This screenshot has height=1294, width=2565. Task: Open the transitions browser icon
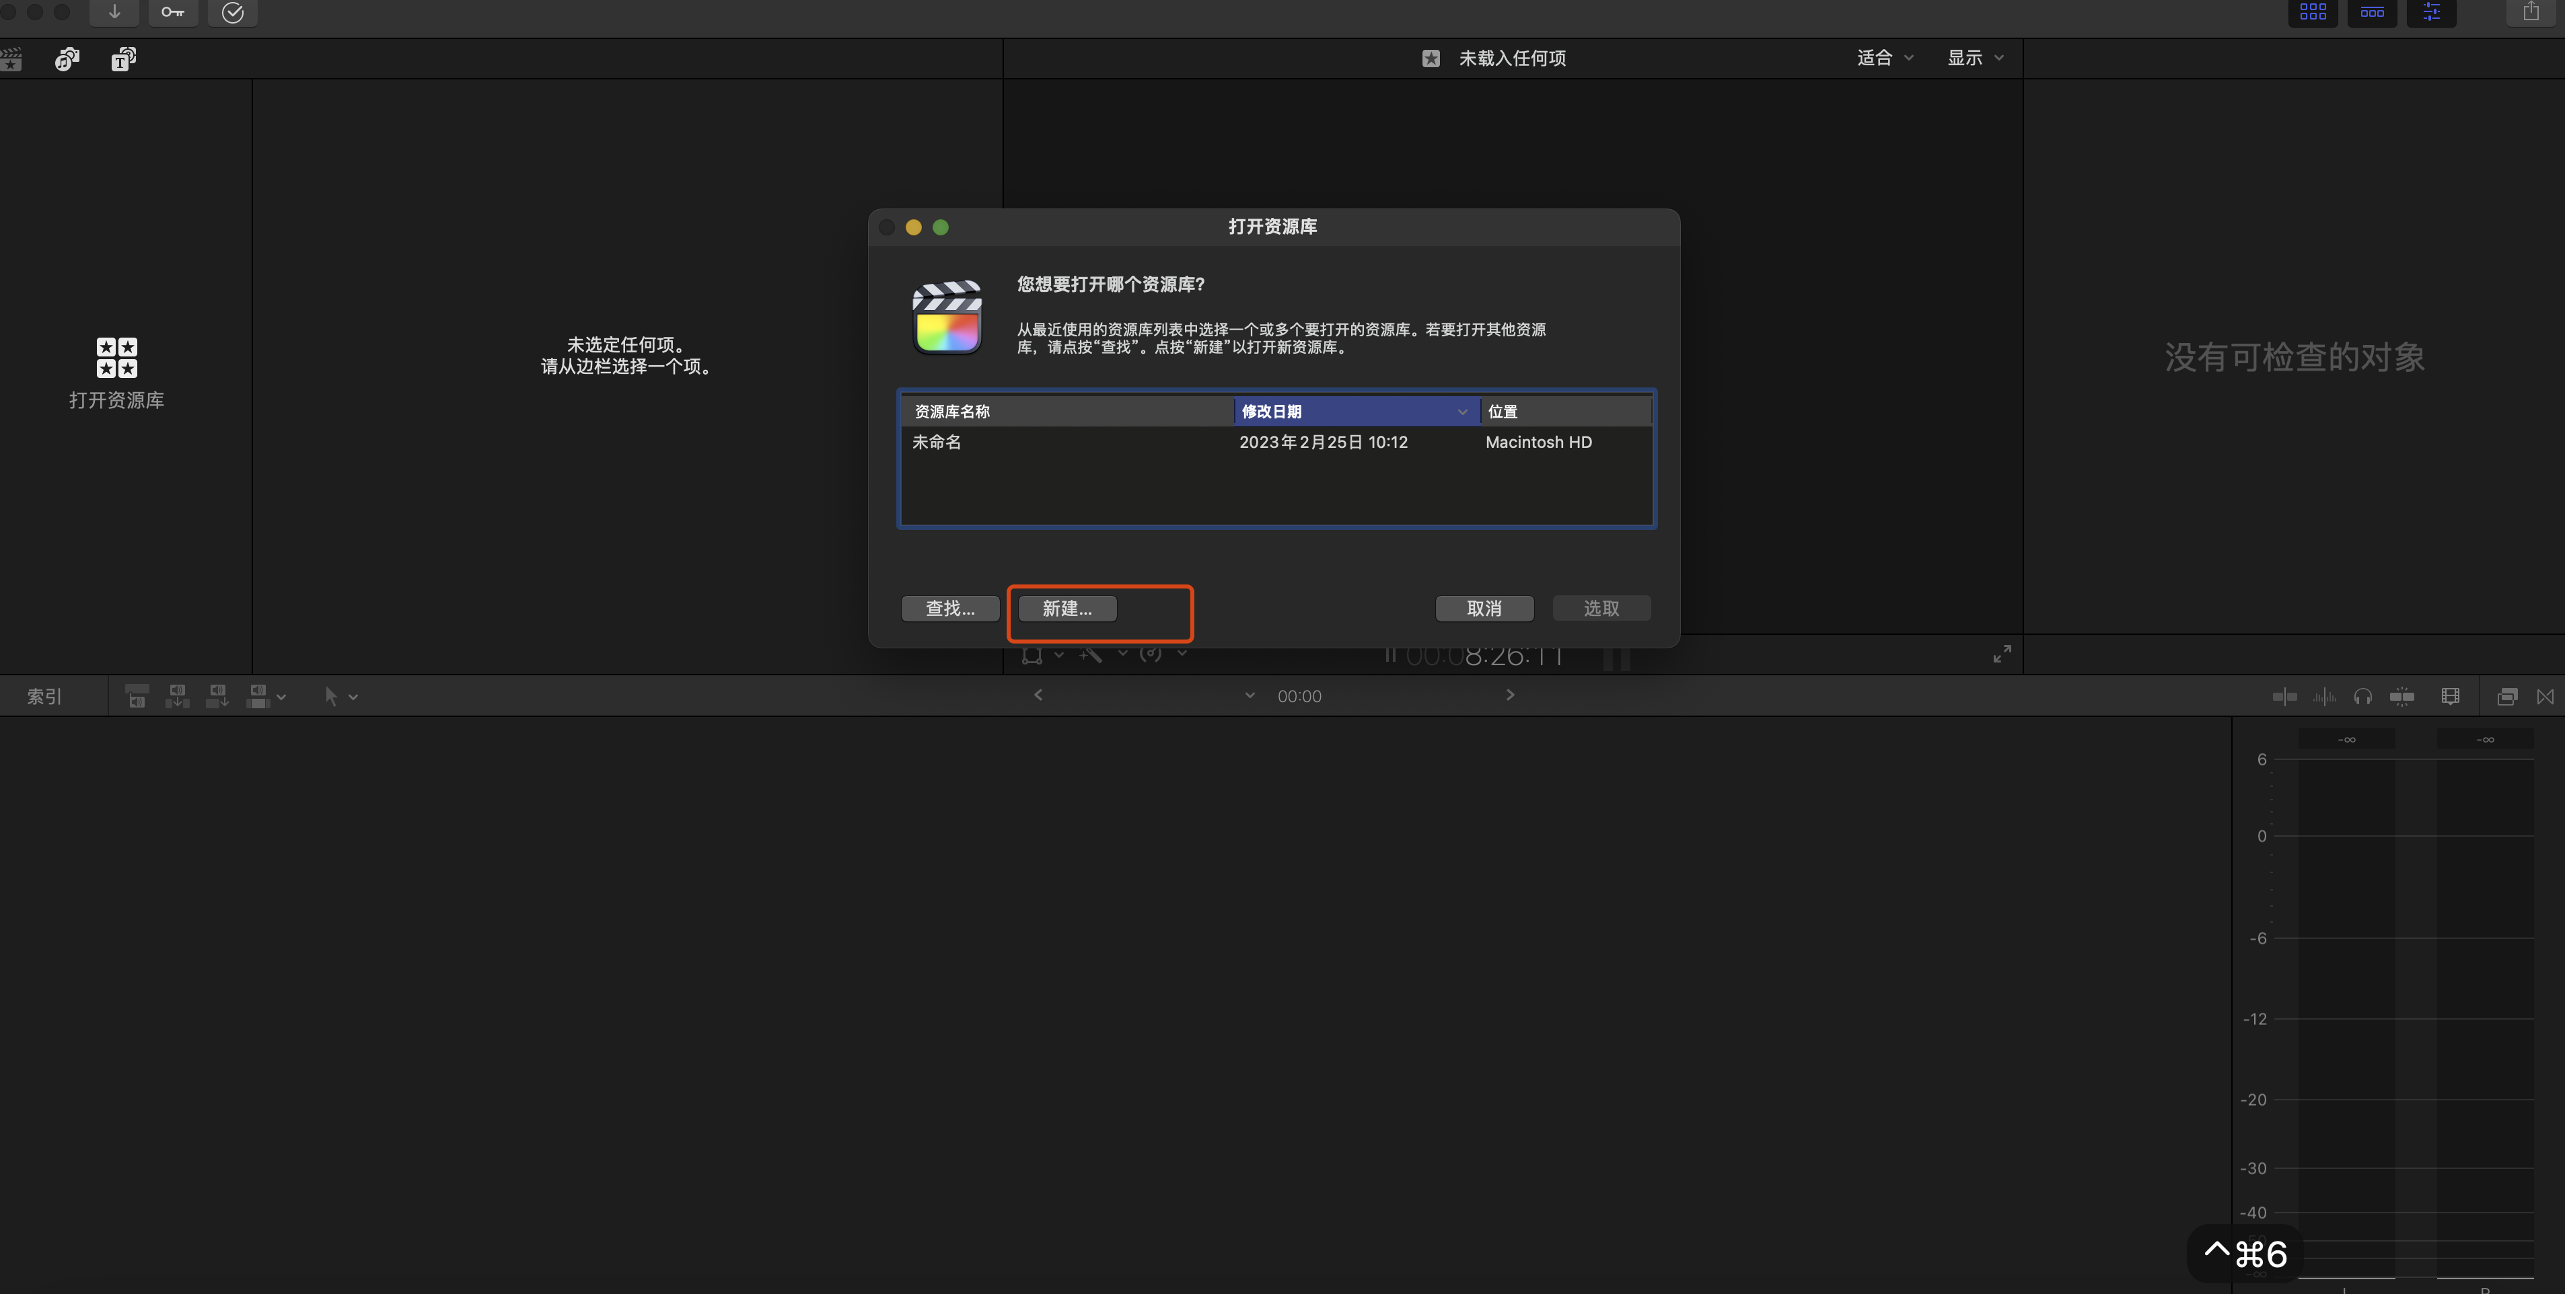[2545, 697]
